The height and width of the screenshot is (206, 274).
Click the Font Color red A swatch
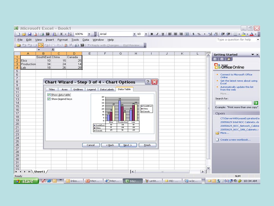coord(252,34)
